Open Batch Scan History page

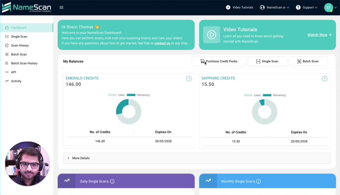tap(24, 63)
